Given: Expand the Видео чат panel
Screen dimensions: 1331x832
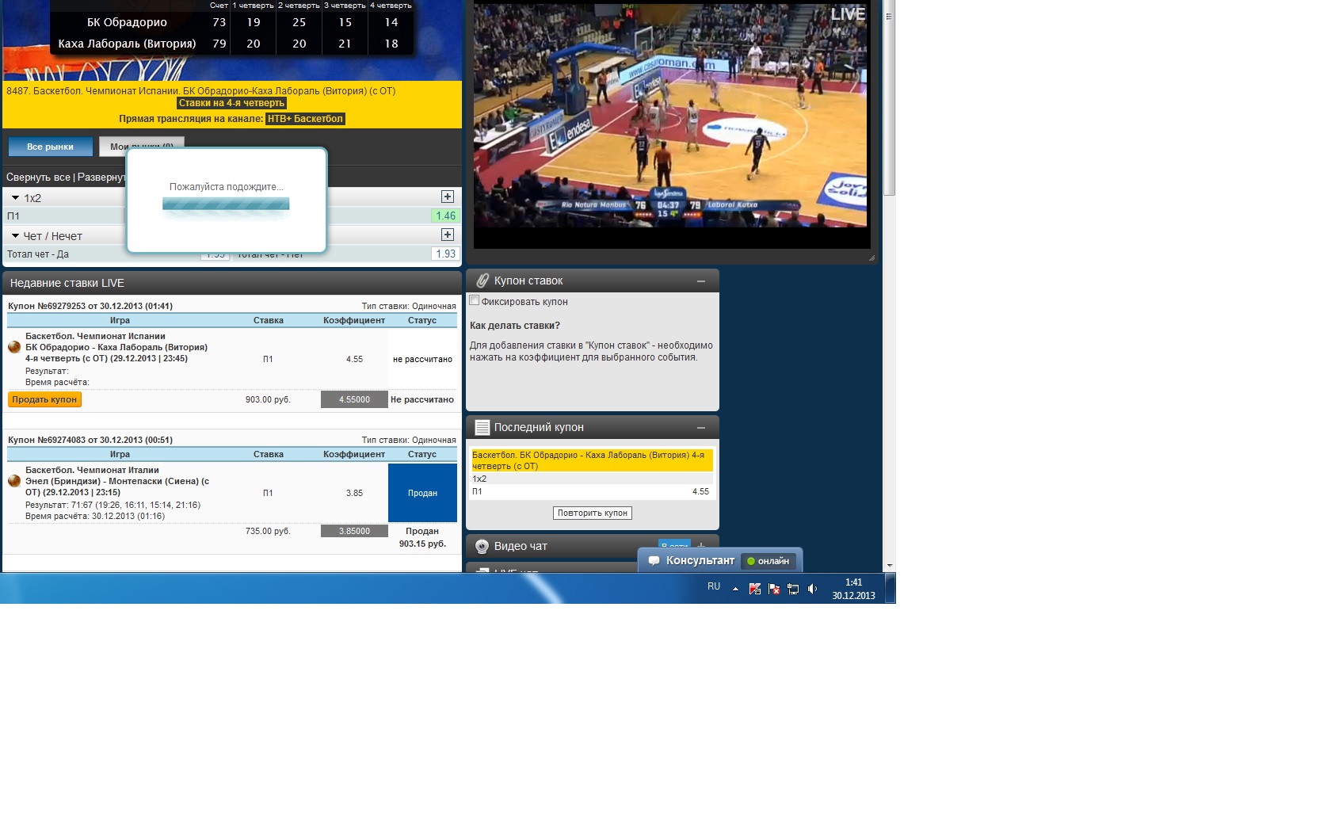Looking at the screenshot, I should [x=701, y=546].
